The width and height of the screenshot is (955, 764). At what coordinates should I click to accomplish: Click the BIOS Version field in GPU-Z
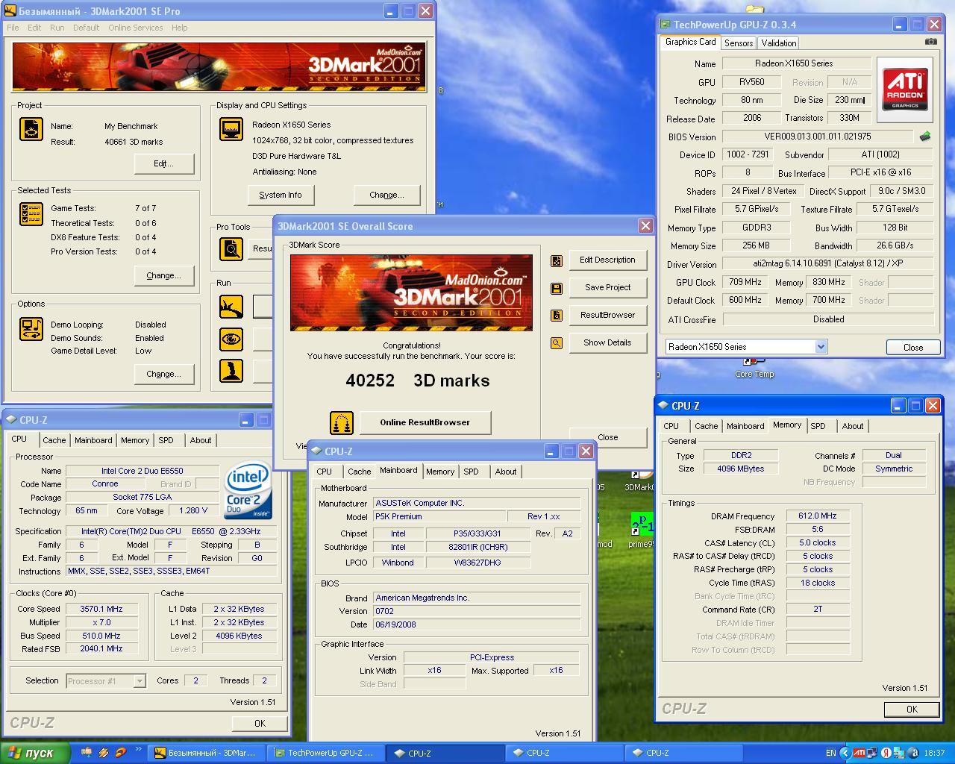[818, 137]
